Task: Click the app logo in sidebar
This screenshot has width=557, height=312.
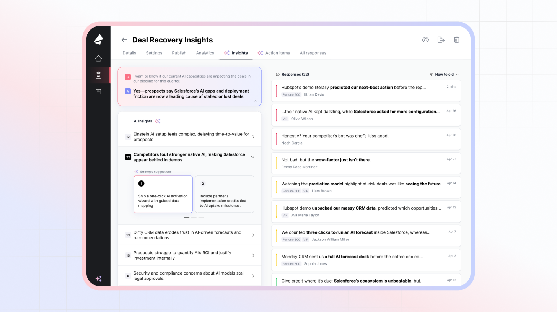Action: tap(98, 39)
